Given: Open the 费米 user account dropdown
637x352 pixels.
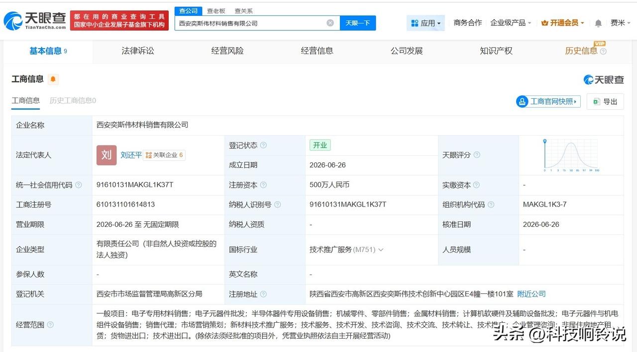Looking at the screenshot, I should pyautogui.click(x=621, y=23).
